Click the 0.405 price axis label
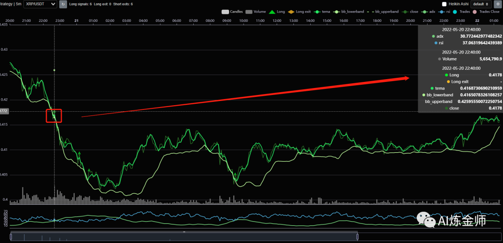This screenshot has height=243, width=503. click(4, 175)
